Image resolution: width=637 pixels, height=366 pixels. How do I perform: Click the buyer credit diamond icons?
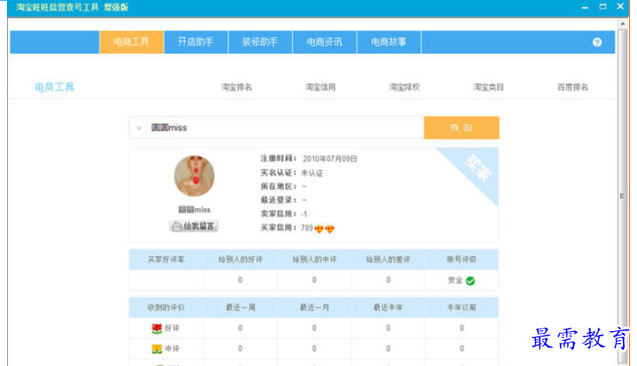325,229
